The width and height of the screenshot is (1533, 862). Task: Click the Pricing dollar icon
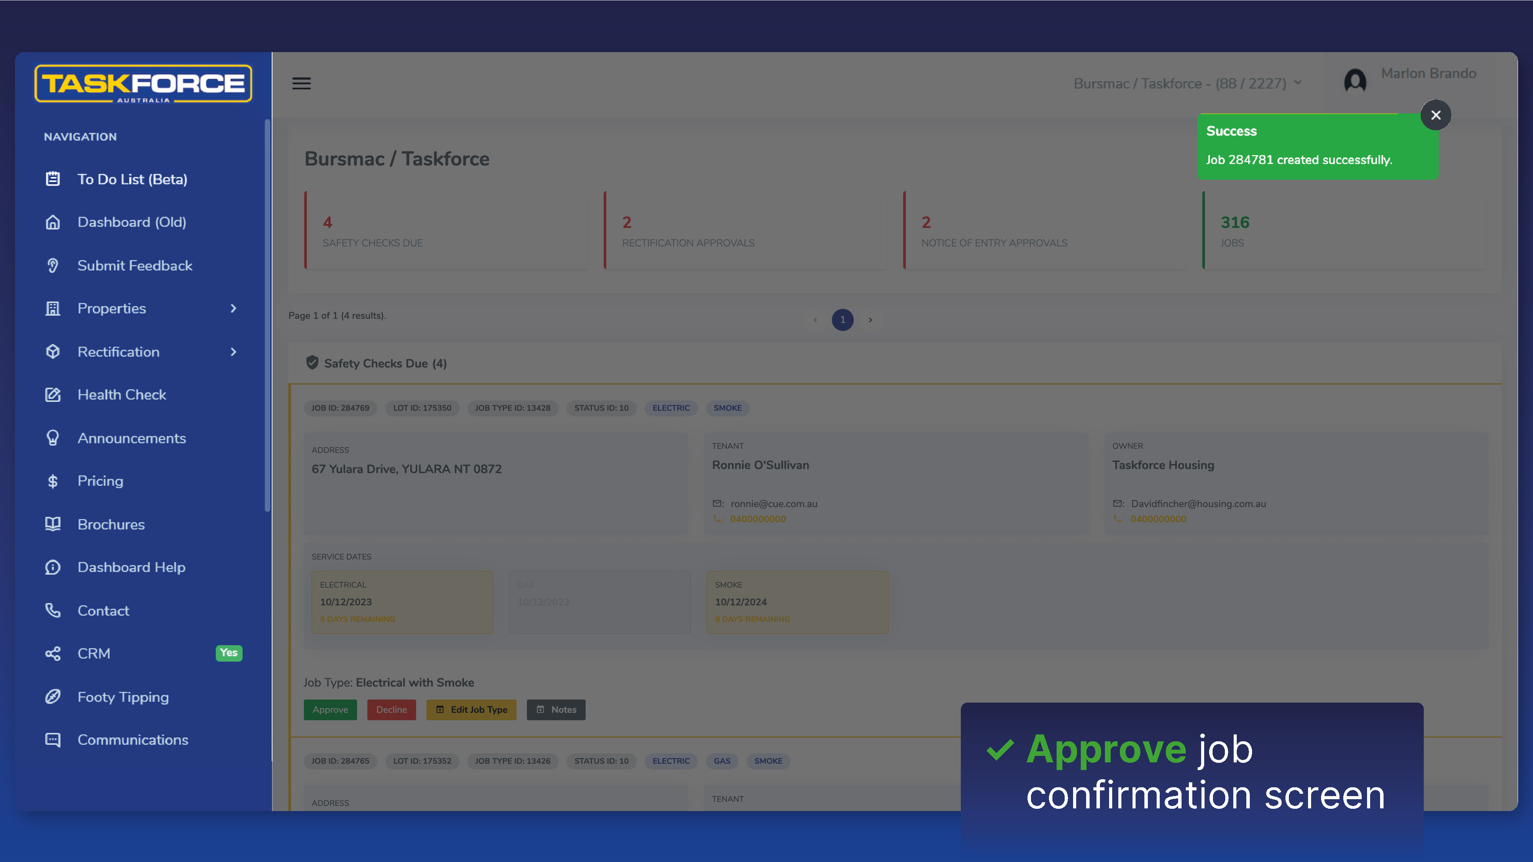(53, 481)
